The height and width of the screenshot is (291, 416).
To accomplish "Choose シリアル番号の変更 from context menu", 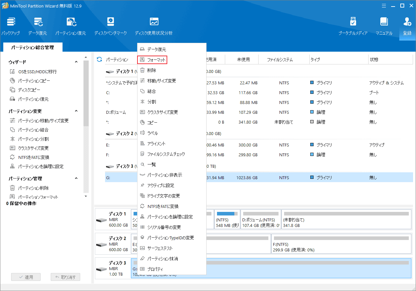I will tap(172, 227).
